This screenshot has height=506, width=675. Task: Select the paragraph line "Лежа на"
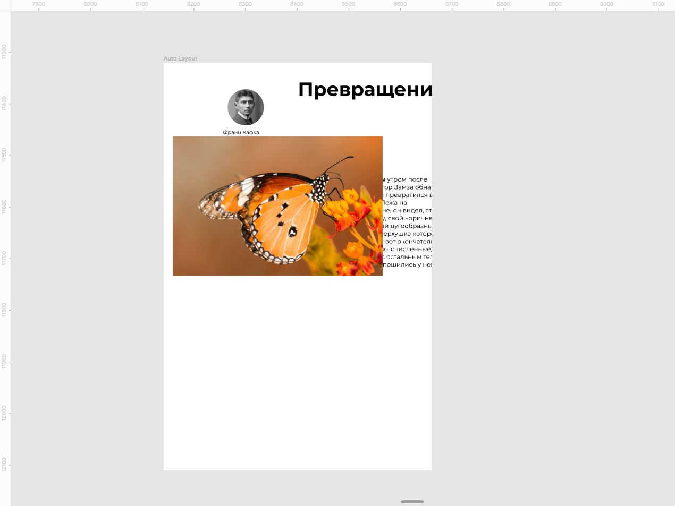coord(395,203)
